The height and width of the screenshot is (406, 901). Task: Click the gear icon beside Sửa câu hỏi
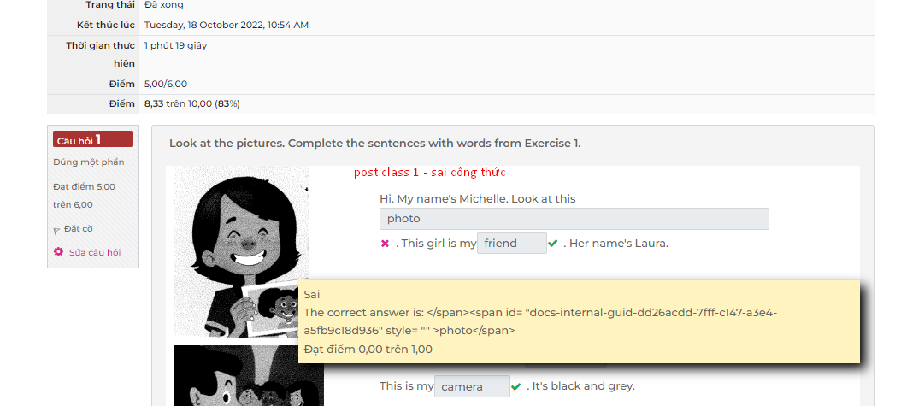pyautogui.click(x=58, y=252)
